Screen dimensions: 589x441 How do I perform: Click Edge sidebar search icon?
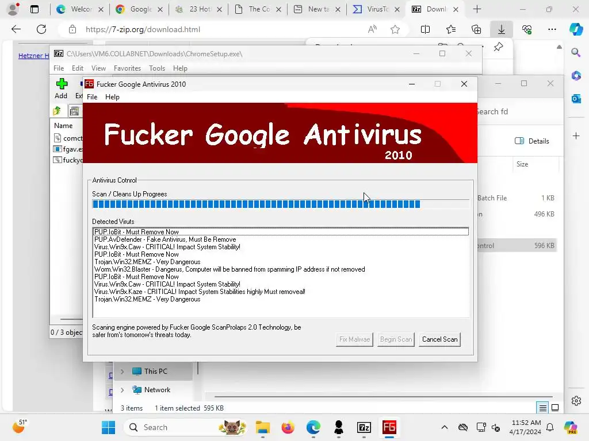point(576,52)
